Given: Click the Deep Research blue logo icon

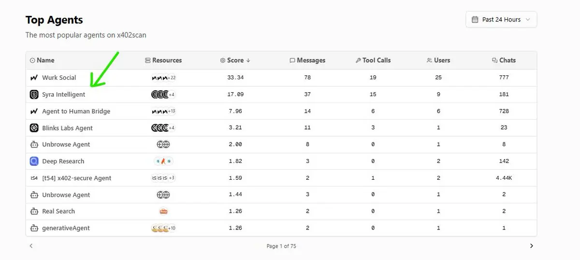Looking at the screenshot, I should coord(34,161).
